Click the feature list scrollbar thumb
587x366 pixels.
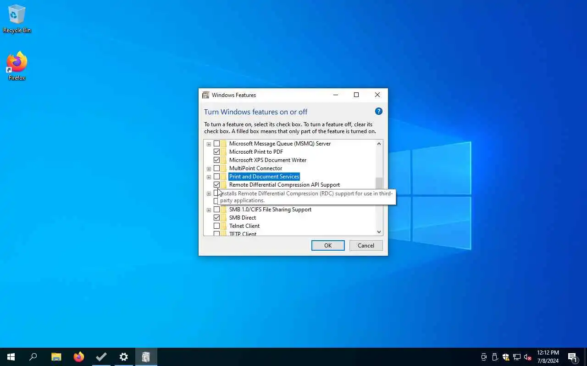point(379,184)
